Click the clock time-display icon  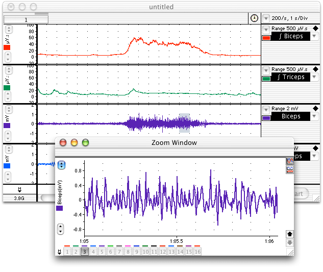click(254, 18)
